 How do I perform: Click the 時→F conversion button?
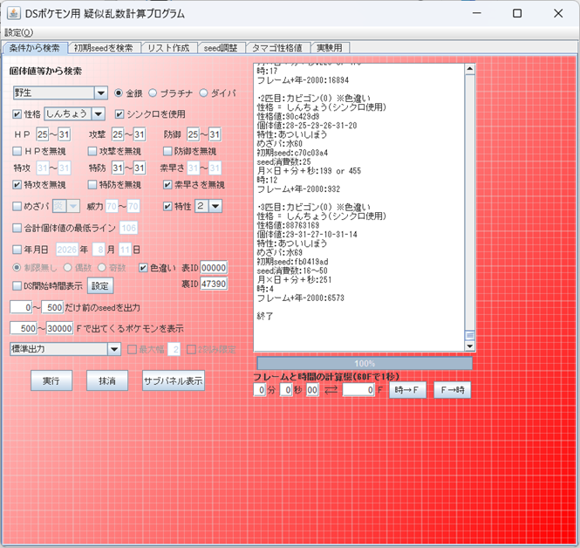(x=407, y=390)
